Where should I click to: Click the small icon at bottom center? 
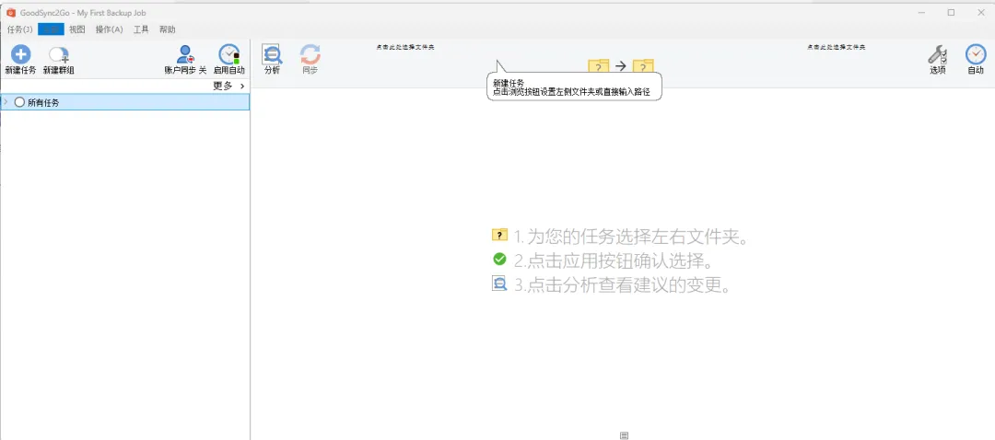coord(624,434)
